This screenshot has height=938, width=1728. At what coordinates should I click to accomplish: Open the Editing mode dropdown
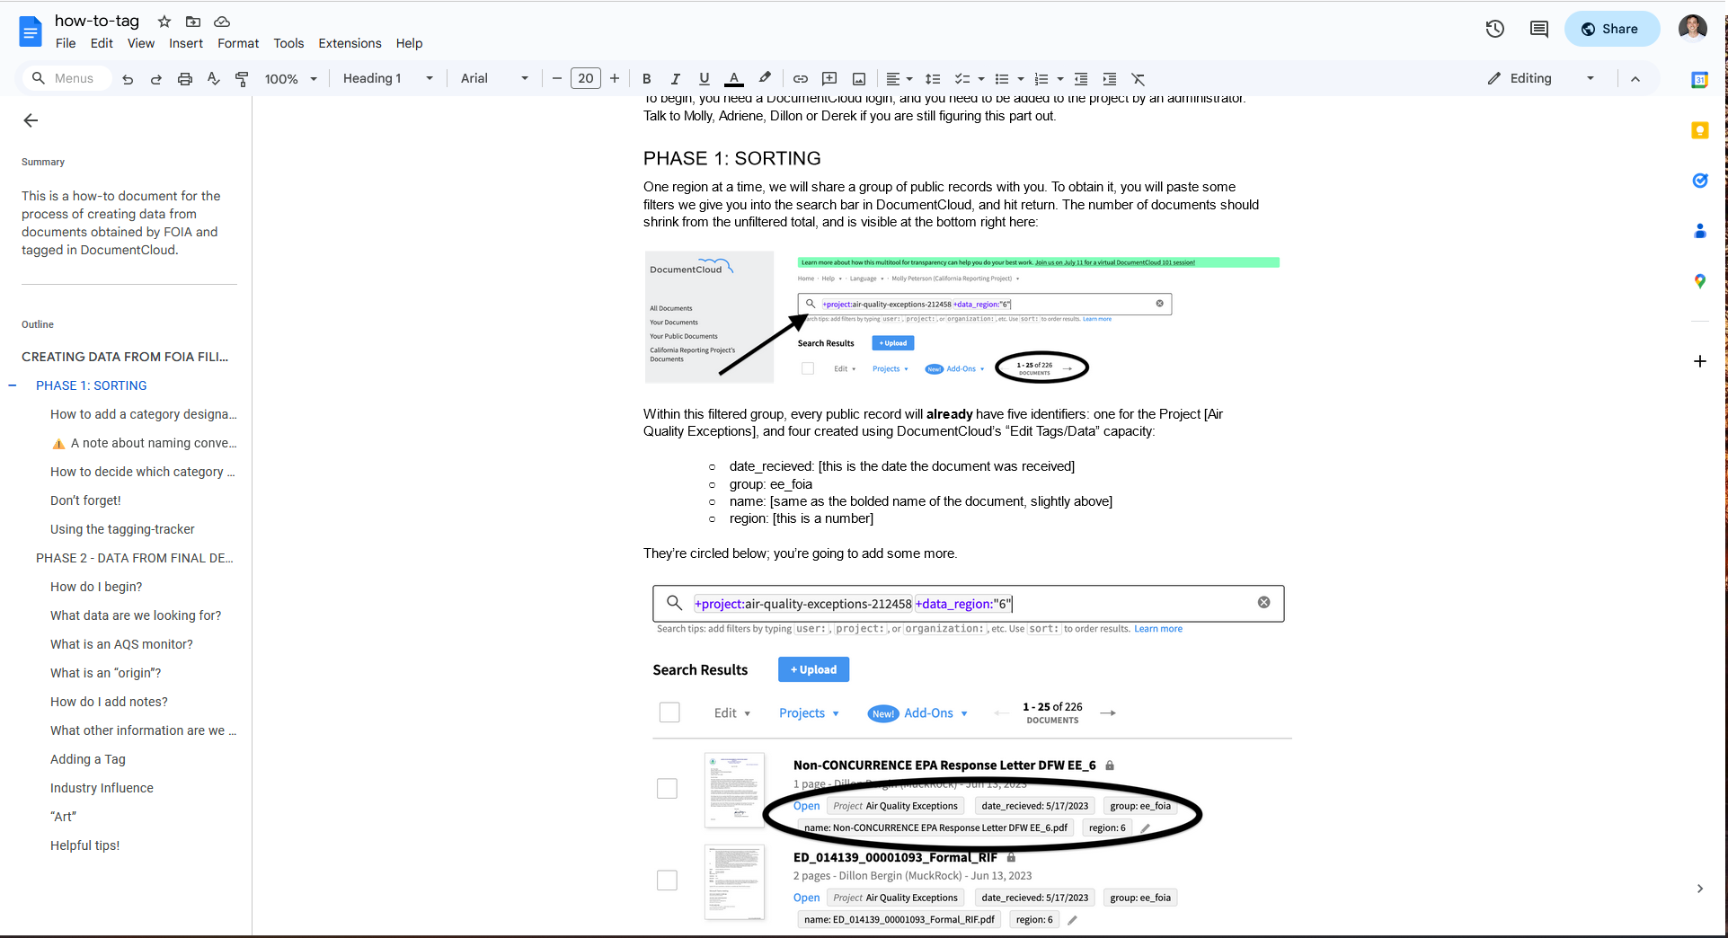tap(1541, 79)
